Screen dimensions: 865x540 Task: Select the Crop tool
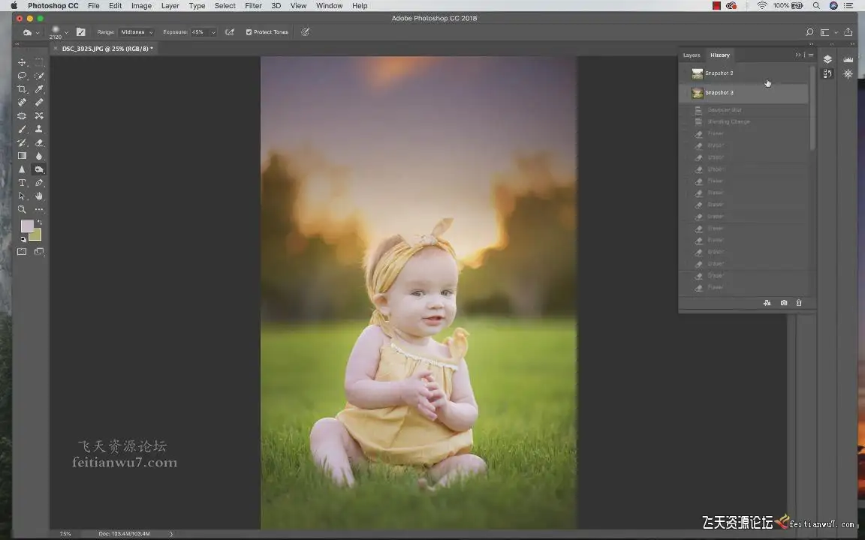(22, 89)
